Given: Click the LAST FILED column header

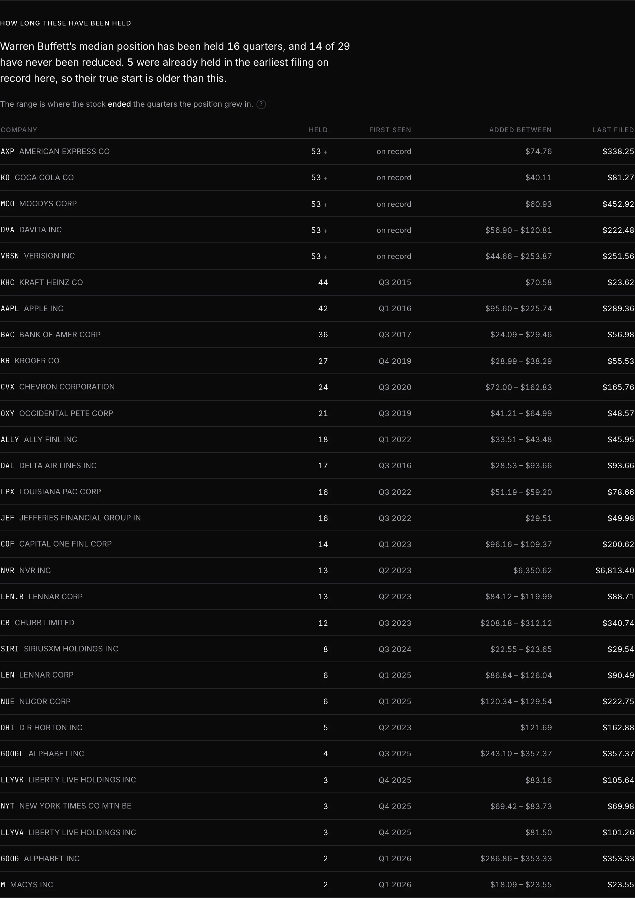Looking at the screenshot, I should pos(613,130).
